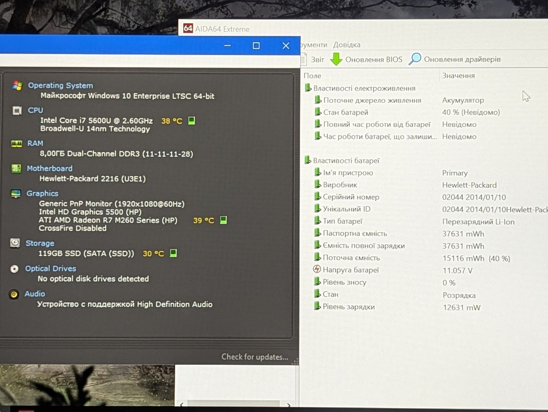Image resolution: width=548 pixels, height=412 pixels.
Task: Click the CPU temperature green indicator
Action: [x=192, y=121]
